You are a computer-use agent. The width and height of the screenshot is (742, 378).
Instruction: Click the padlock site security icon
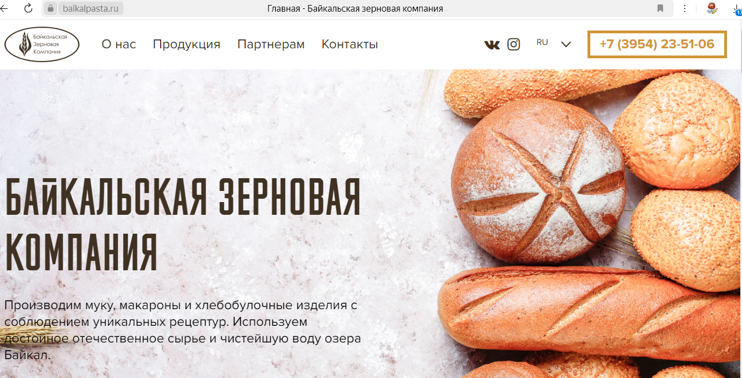click(49, 8)
